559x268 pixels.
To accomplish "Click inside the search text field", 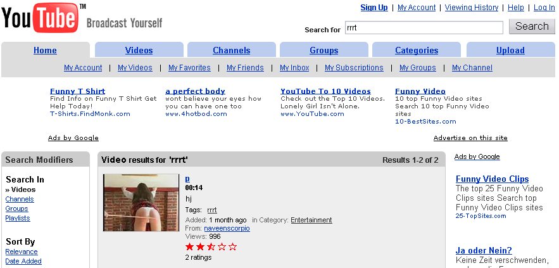I will (x=424, y=27).
